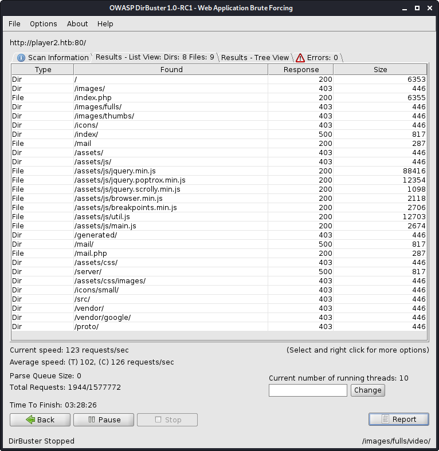The width and height of the screenshot is (439, 451).
Task: Open the File menu
Action: tap(14, 24)
